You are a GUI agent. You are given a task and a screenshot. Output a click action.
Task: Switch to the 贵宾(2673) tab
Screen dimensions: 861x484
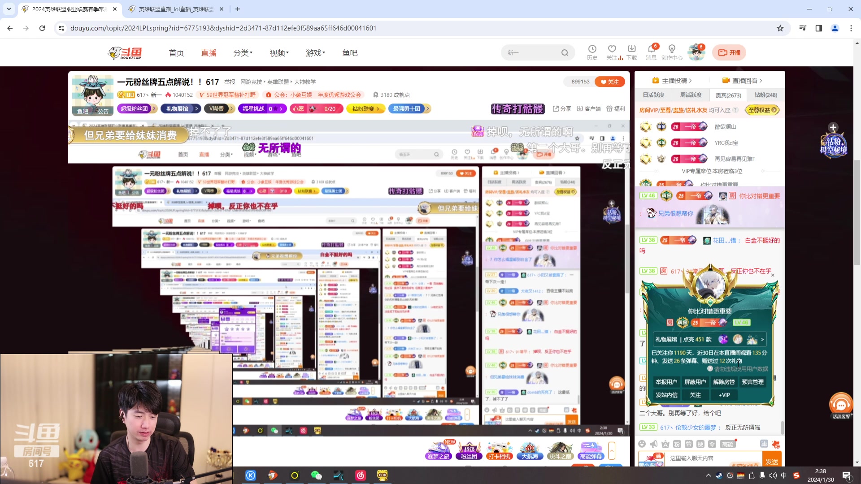pyautogui.click(x=728, y=95)
